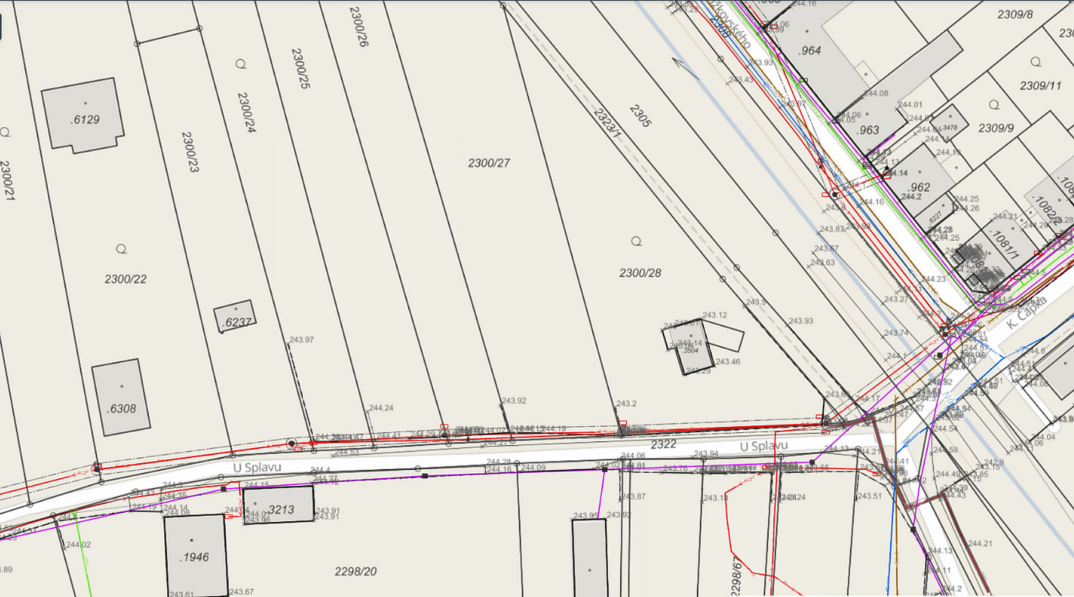Select parcel label 2323/1

tap(607, 124)
